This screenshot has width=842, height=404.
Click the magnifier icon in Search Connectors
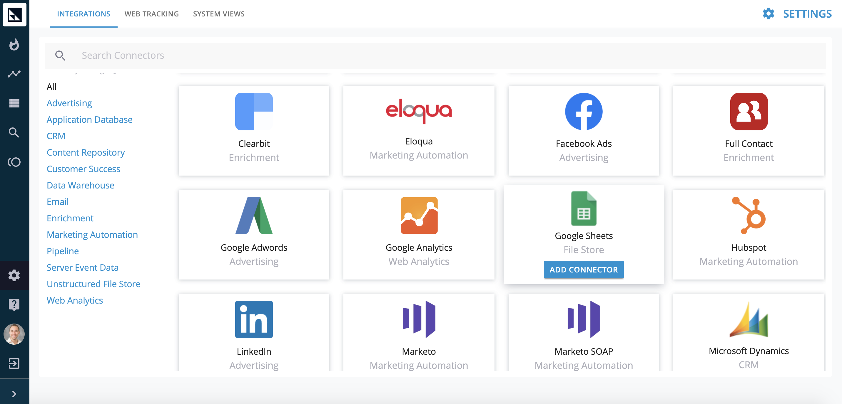60,55
